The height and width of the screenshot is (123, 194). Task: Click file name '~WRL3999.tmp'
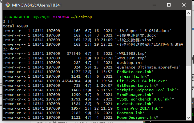[x=131, y=58]
